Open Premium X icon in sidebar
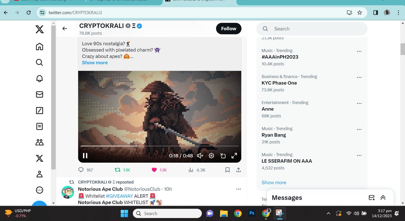The height and width of the screenshot is (221, 405). pos(39,158)
